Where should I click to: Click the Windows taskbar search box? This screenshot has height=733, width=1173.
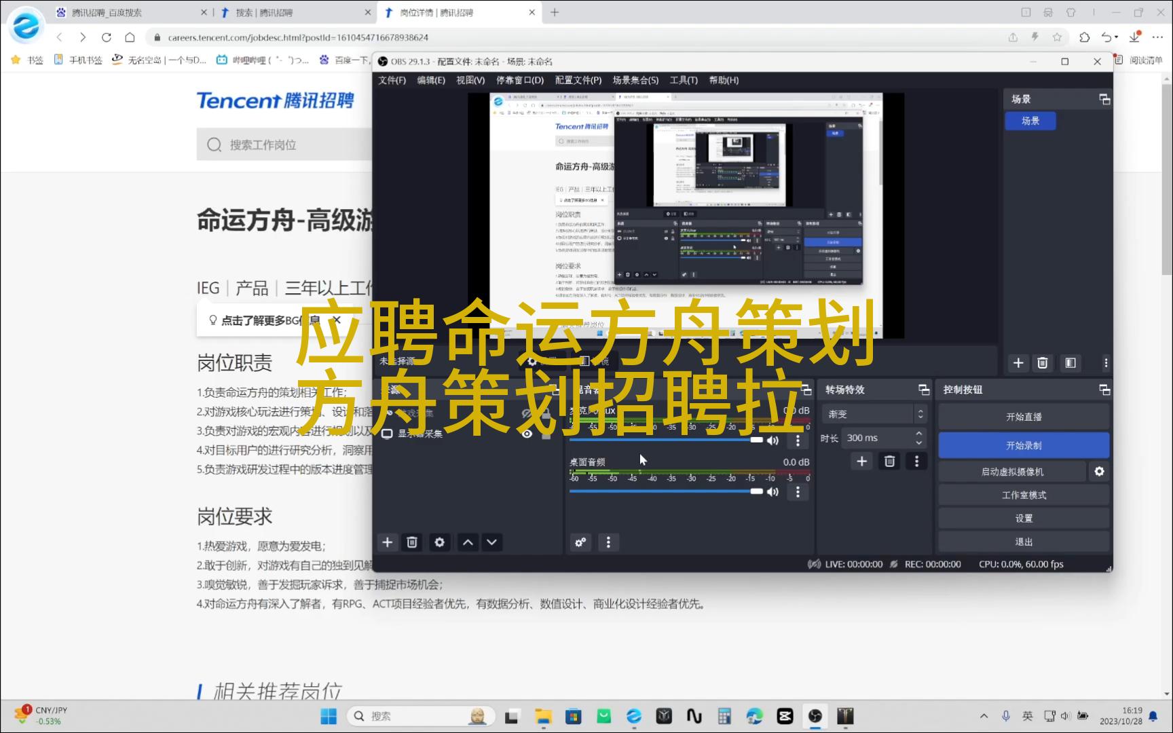pyautogui.click(x=421, y=716)
